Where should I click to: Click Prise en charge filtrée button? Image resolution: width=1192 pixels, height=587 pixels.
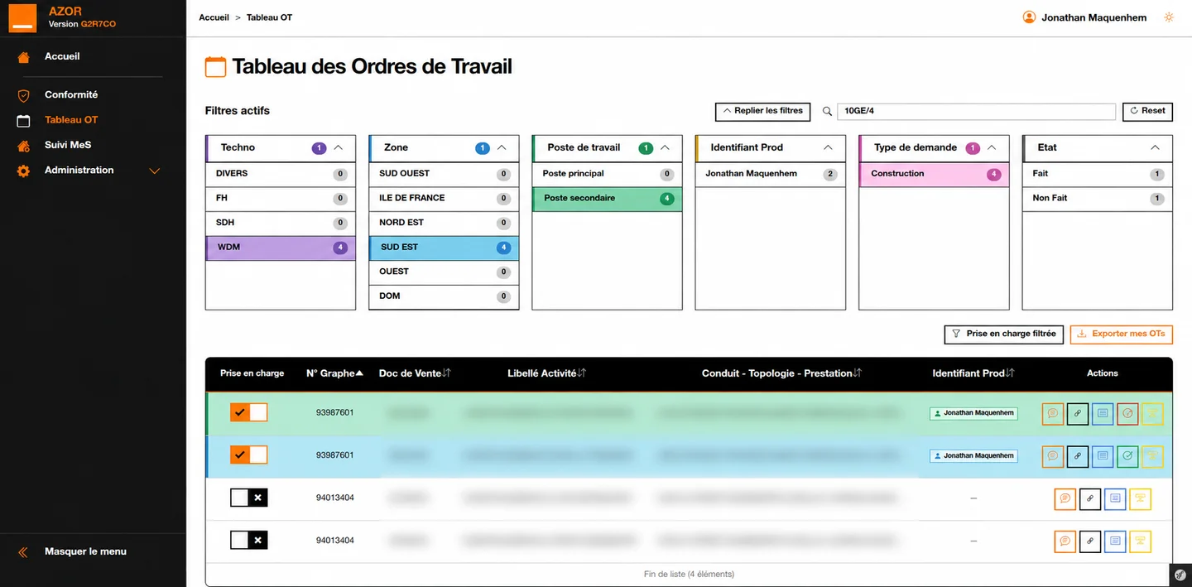(1003, 334)
